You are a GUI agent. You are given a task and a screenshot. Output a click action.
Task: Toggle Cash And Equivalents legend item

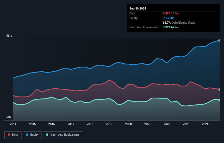(x=63, y=135)
